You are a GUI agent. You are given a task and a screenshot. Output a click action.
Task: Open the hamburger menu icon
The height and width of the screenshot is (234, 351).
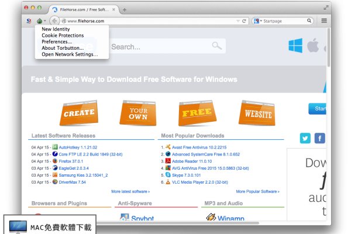324,21
